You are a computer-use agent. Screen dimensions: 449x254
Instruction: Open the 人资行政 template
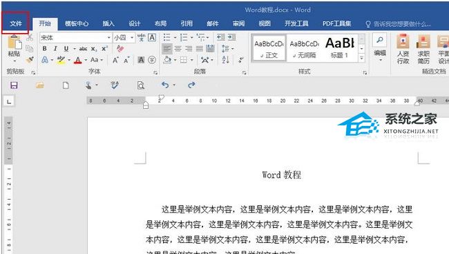tap(403, 49)
